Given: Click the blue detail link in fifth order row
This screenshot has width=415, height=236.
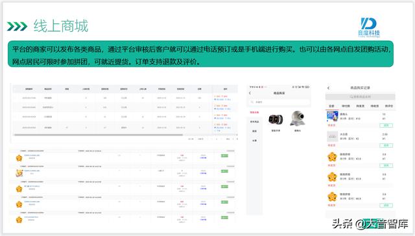Looking at the screenshot, I should [x=203, y=220].
